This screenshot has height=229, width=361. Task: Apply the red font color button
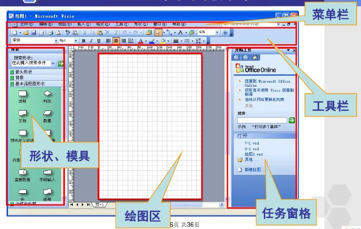point(141,41)
